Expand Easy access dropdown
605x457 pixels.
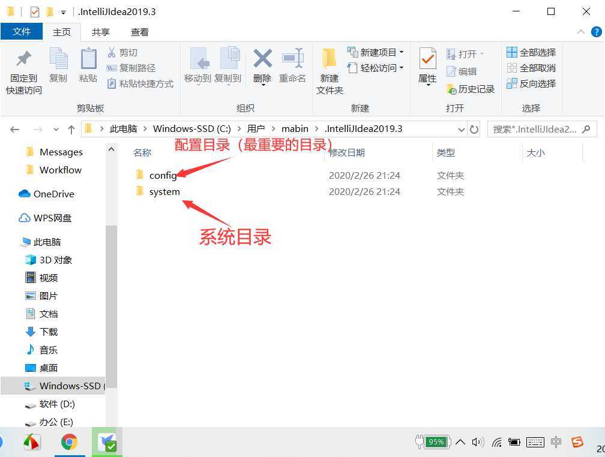tap(402, 68)
